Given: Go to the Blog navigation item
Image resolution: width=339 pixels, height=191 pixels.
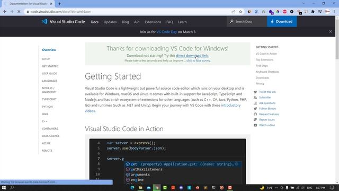Looking at the screenshot, I should click(x=126, y=22).
